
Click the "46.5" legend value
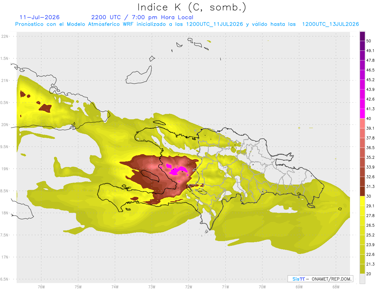370,70
